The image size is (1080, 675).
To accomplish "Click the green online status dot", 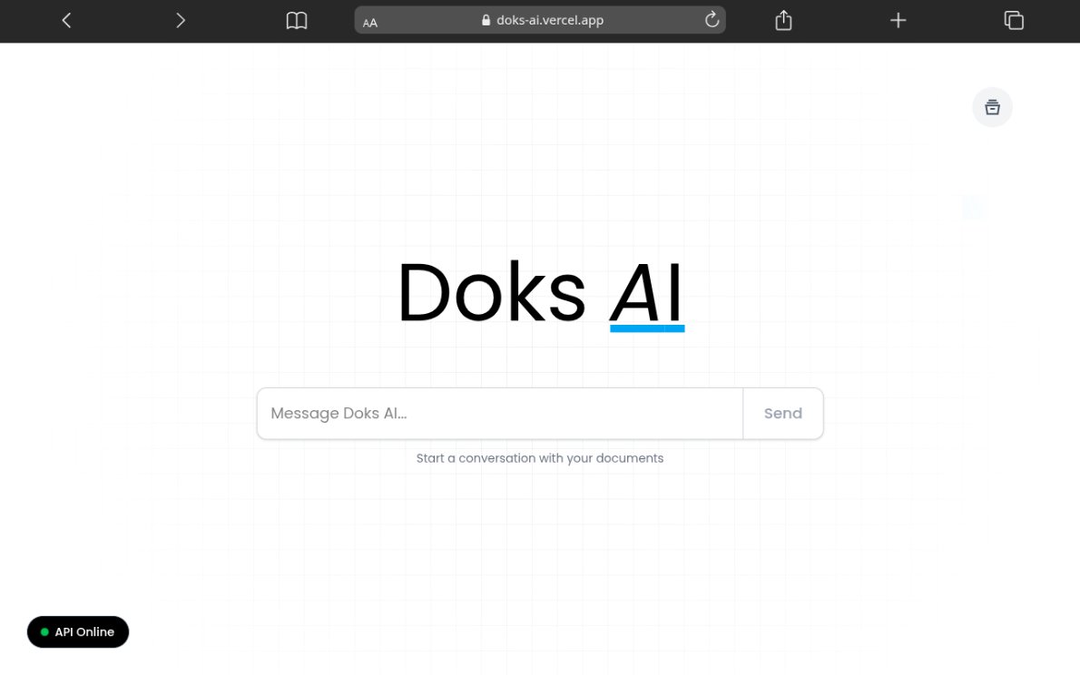I will pos(44,631).
